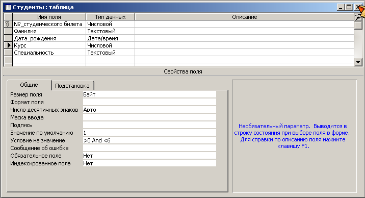Click the Подпись input box
Viewport: 365px width, 198px height.
coord(149,125)
